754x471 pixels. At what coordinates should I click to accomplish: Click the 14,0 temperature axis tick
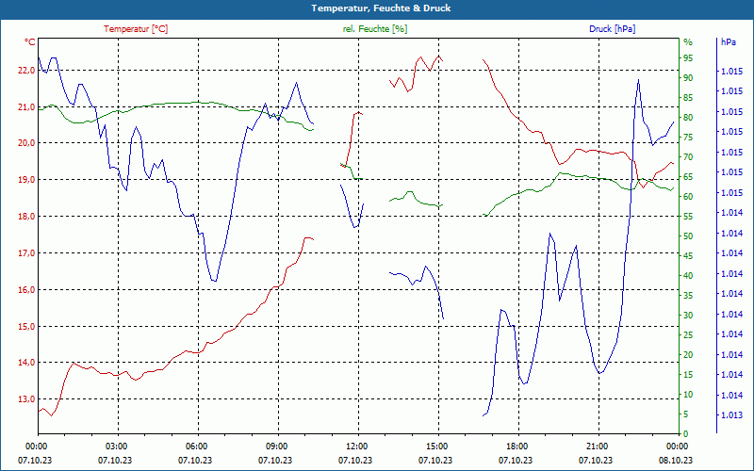(x=26, y=363)
